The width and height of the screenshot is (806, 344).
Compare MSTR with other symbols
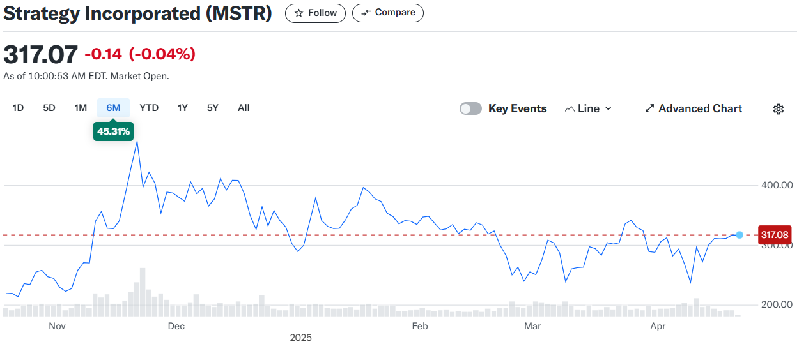(388, 13)
